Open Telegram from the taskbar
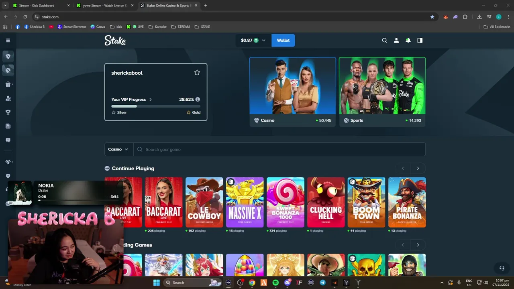This screenshot has height=289, width=514. pyautogui.click(x=322, y=283)
